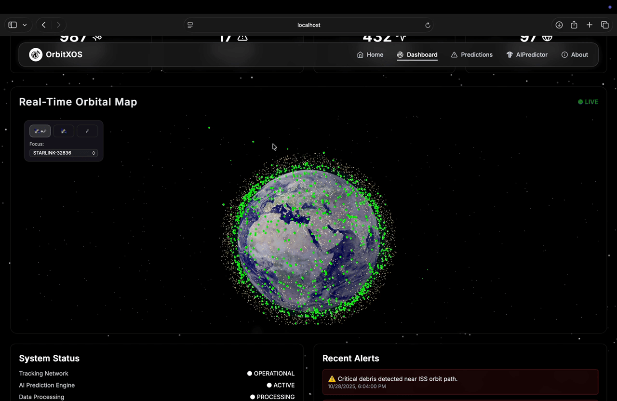Select the Critical debris detected alert
The height and width of the screenshot is (401, 617).
tap(460, 383)
